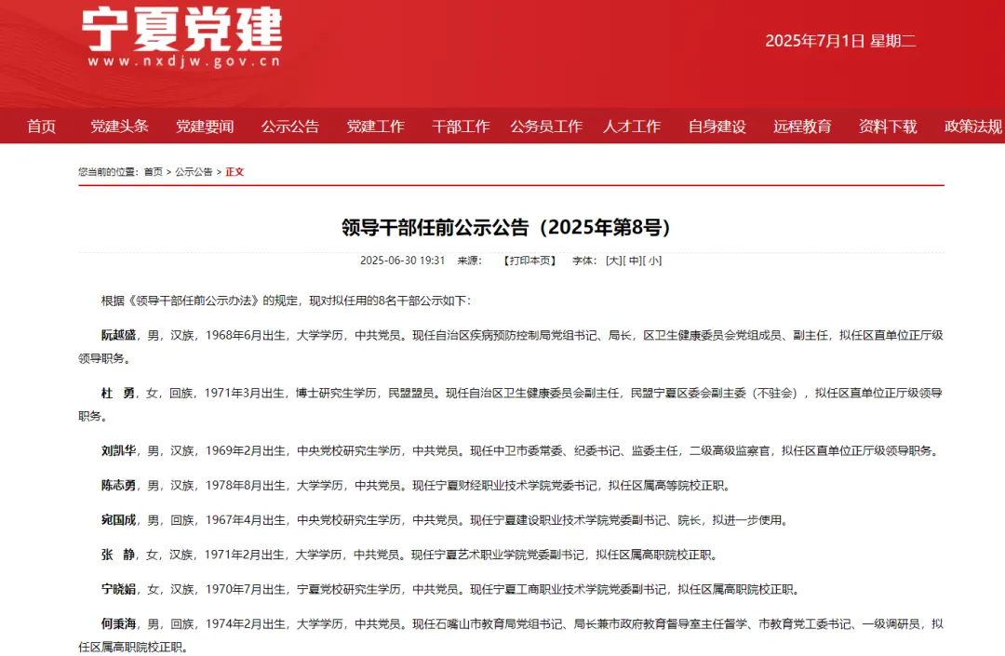The image size is (1005, 656).
Task: Navigate to 党建工作 menu item
Action: click(x=376, y=127)
